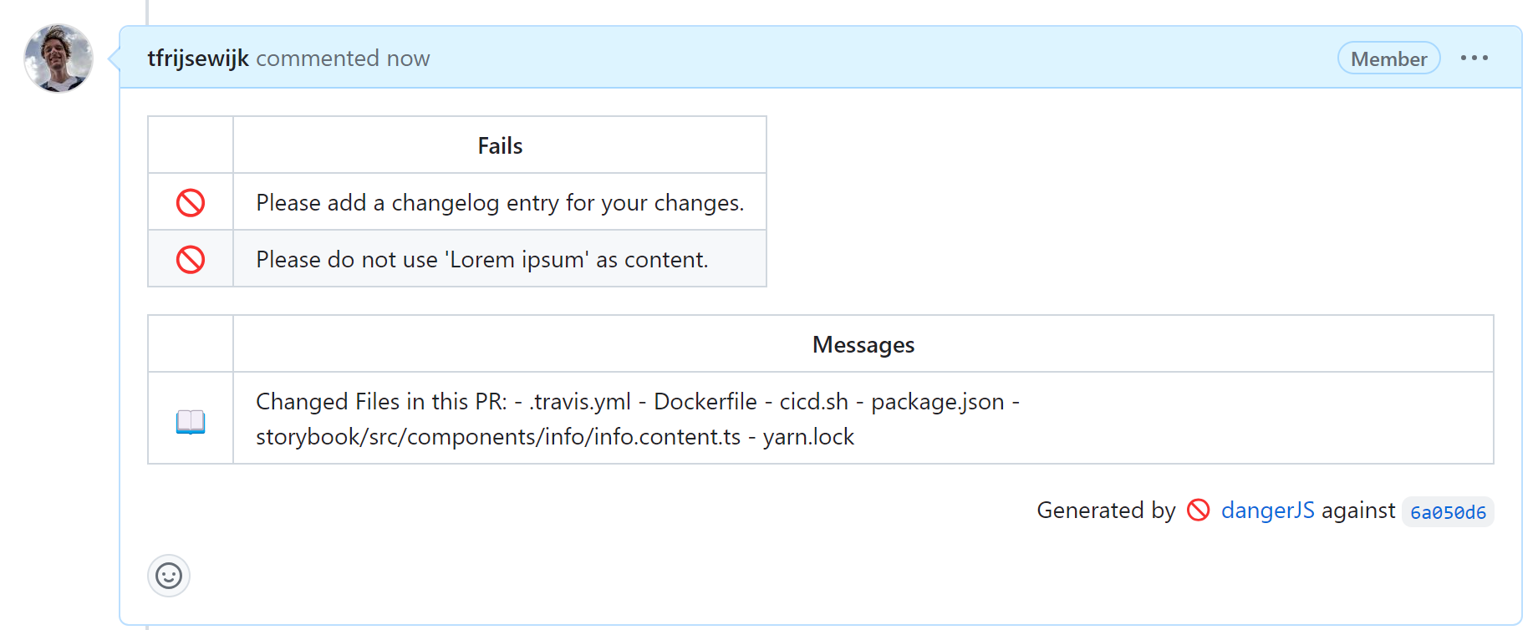Open the dangerJS link

coord(1267,511)
